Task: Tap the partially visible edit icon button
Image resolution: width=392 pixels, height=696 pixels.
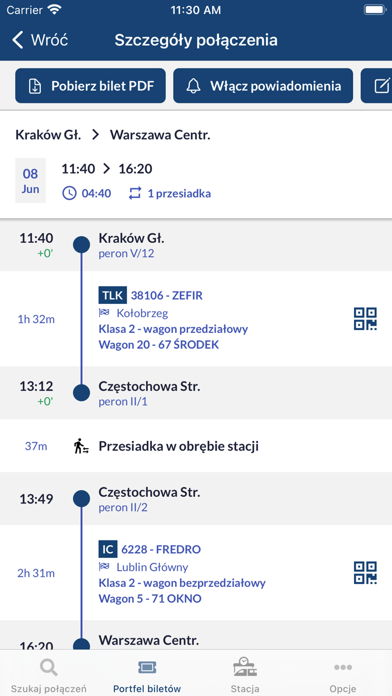Action: click(382, 86)
